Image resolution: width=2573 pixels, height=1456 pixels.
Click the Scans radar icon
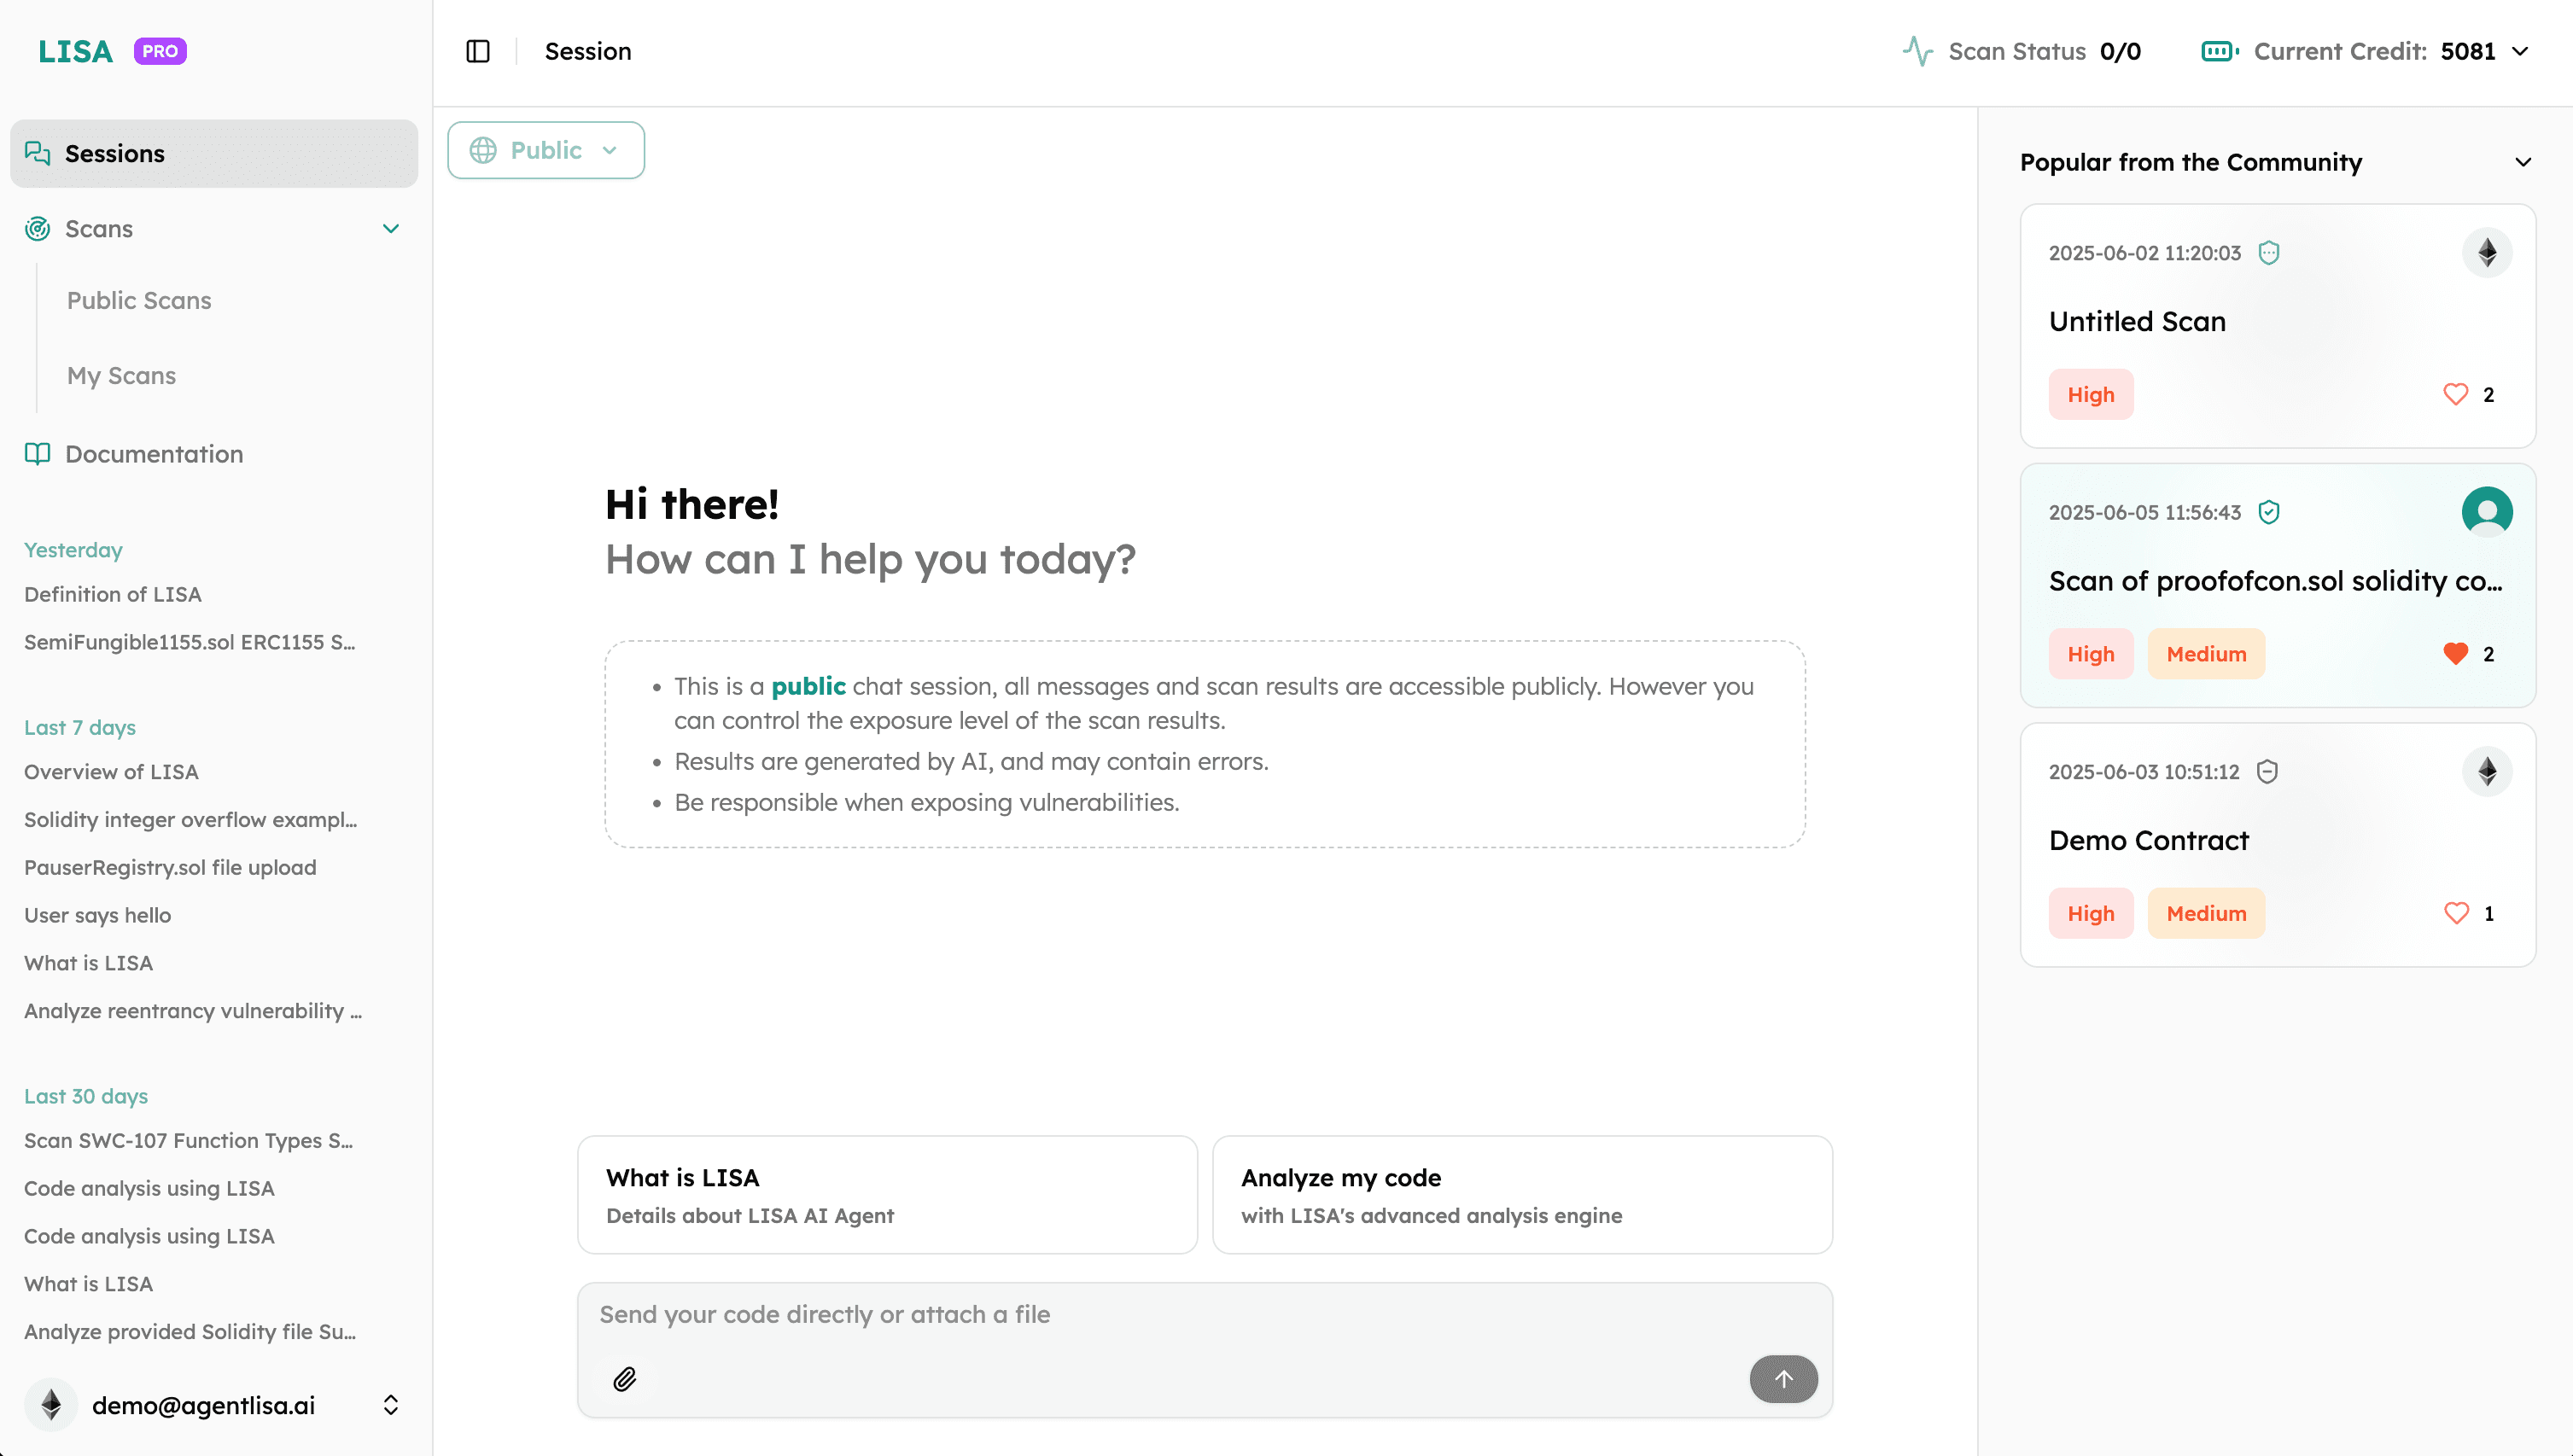point(37,229)
